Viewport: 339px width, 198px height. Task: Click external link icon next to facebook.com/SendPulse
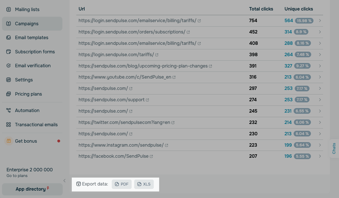(151, 156)
